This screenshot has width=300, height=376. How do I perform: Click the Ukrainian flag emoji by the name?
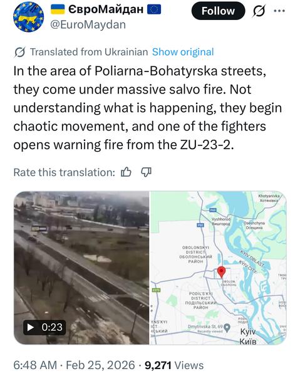58,9
